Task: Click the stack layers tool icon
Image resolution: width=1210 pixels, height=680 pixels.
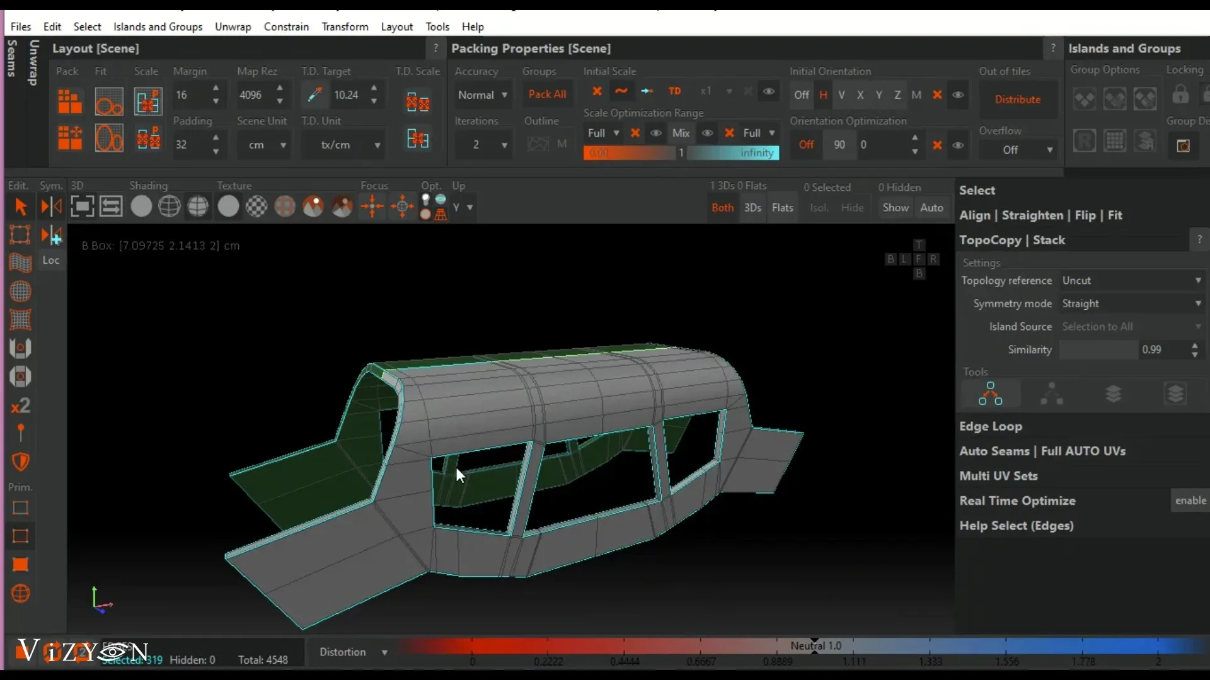Action: pyautogui.click(x=1114, y=394)
